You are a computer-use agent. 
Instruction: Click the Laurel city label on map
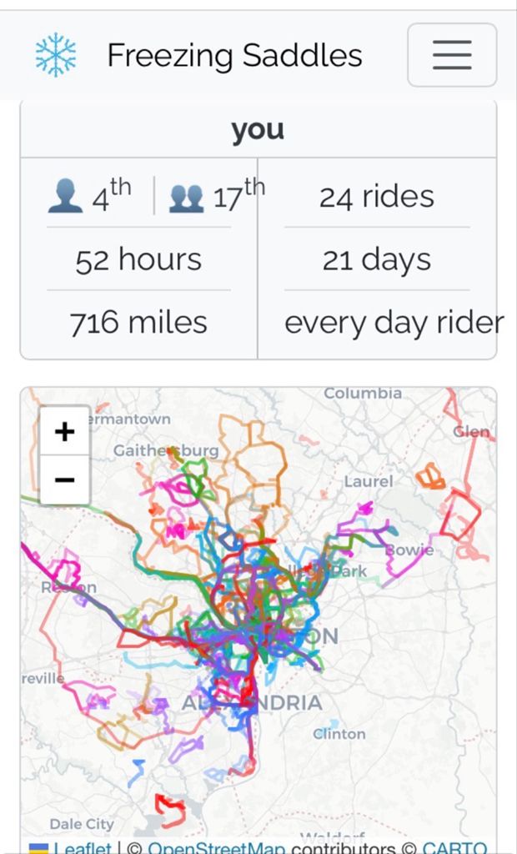click(368, 481)
